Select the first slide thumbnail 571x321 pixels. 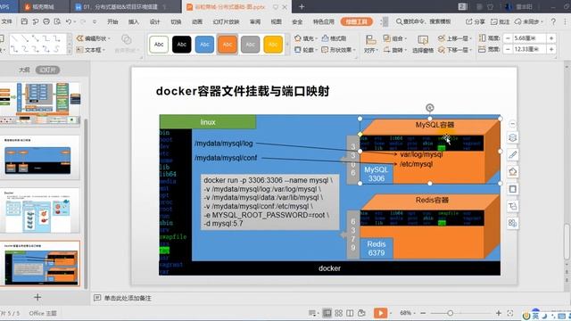pyautogui.click(x=39, y=103)
